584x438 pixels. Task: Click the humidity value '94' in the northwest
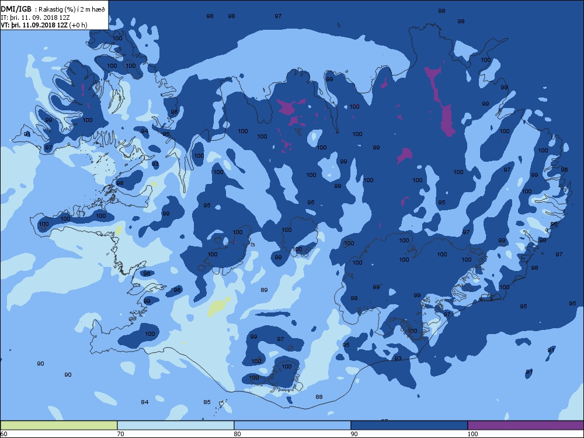pos(144,131)
